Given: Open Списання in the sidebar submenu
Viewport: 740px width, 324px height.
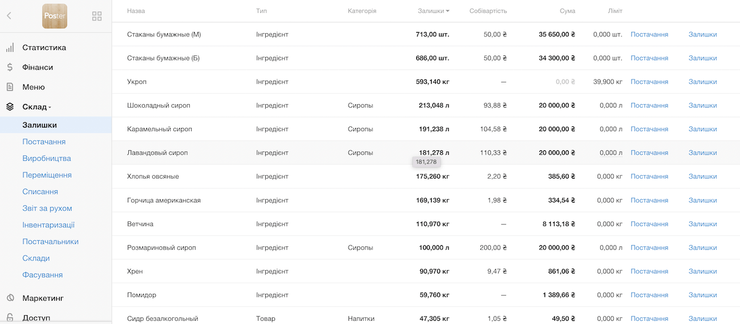Looking at the screenshot, I should [x=40, y=192].
